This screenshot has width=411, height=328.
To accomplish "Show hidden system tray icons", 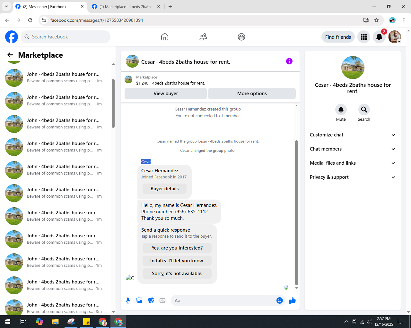I will coord(346,322).
